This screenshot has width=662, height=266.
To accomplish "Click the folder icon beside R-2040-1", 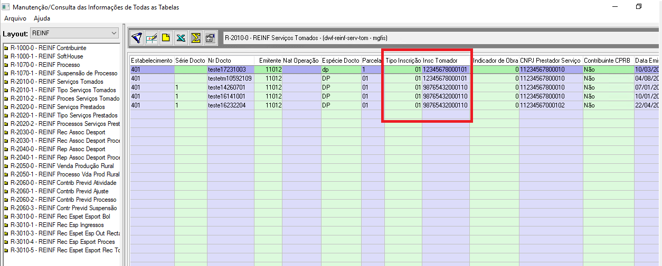I will click(6, 157).
